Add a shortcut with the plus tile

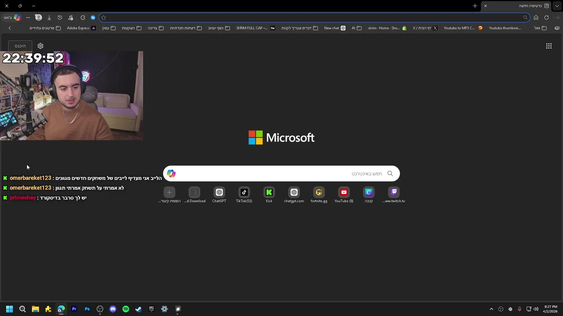169,195
